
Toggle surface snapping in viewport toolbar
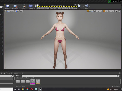97,11
